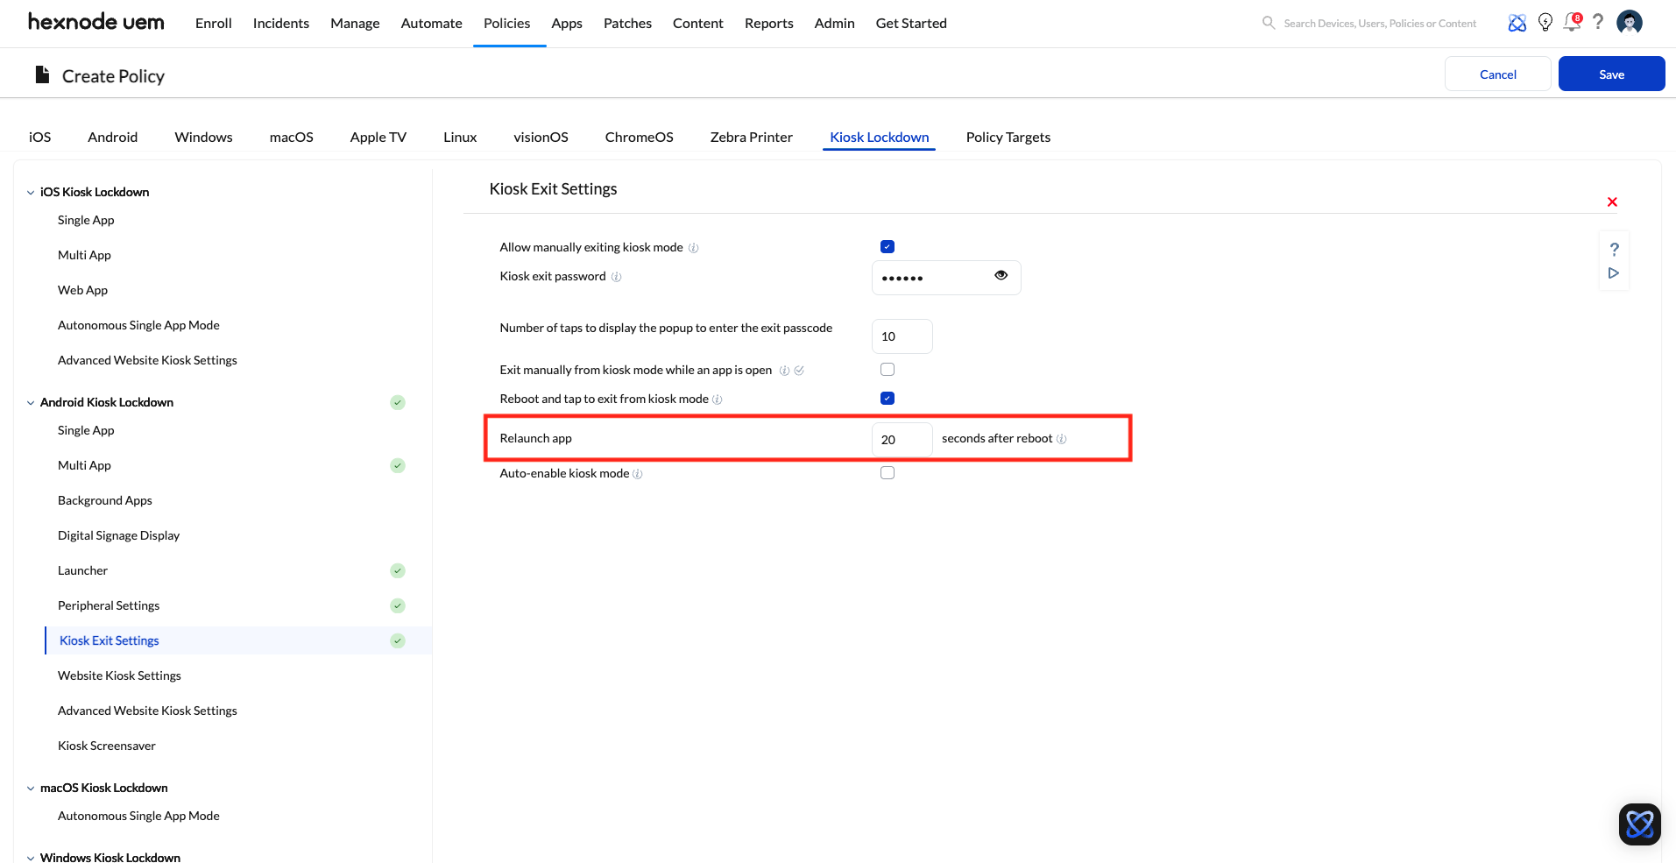Image resolution: width=1676 pixels, height=863 pixels.
Task: Click the number of taps field showing 10
Action: point(902,336)
